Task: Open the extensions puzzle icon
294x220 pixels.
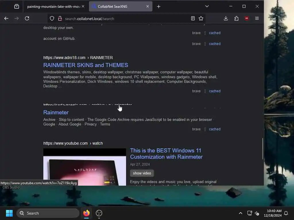Action: [x=236, y=18]
